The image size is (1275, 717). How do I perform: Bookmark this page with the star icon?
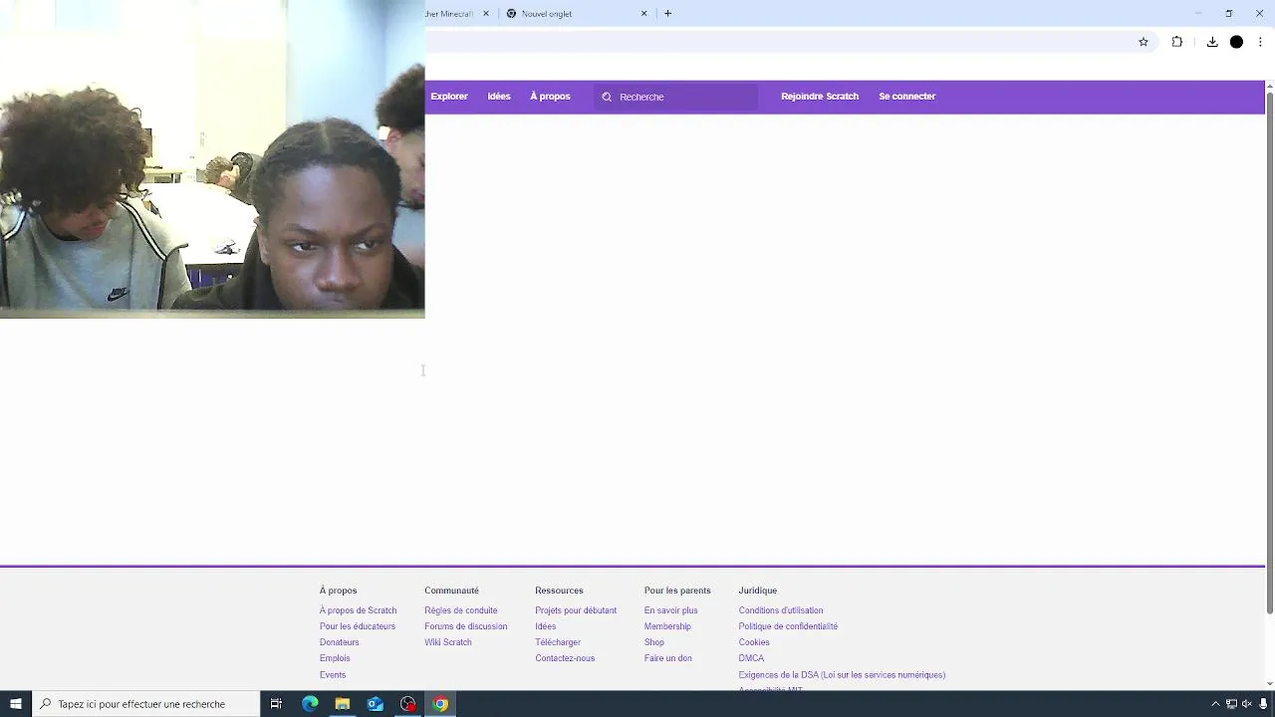tap(1144, 42)
